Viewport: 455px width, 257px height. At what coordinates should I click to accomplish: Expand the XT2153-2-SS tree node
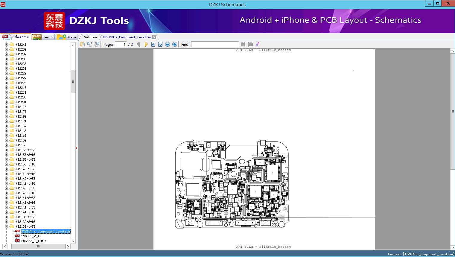(x=7, y=150)
